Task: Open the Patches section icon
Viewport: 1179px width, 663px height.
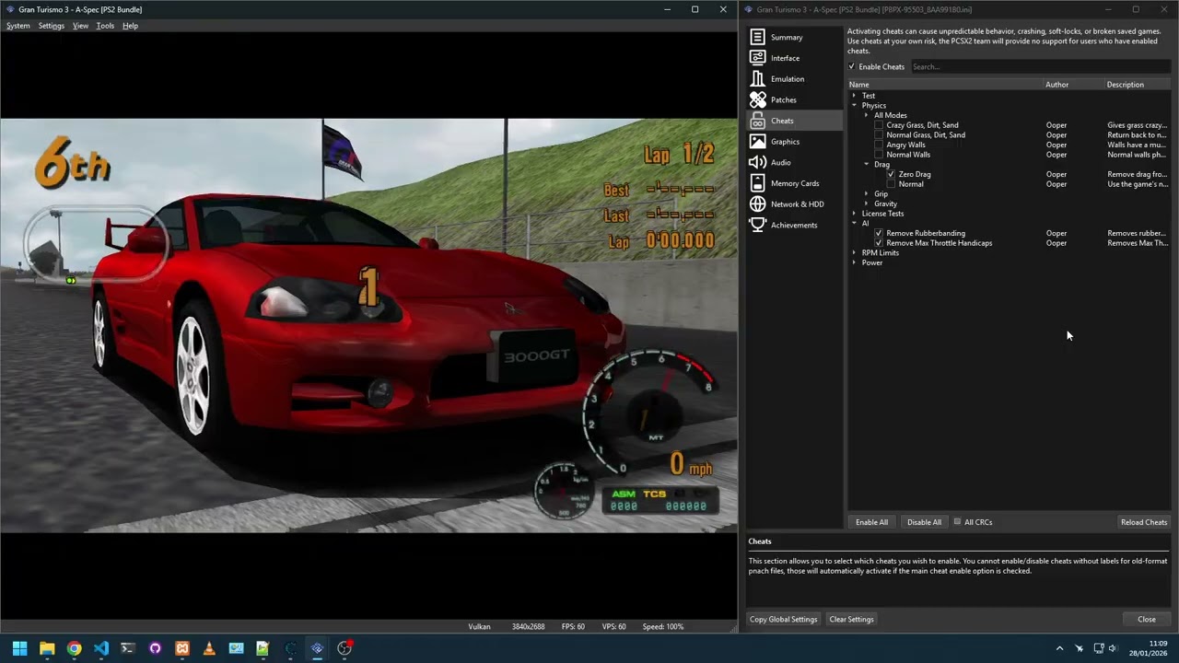Action: pos(757,99)
